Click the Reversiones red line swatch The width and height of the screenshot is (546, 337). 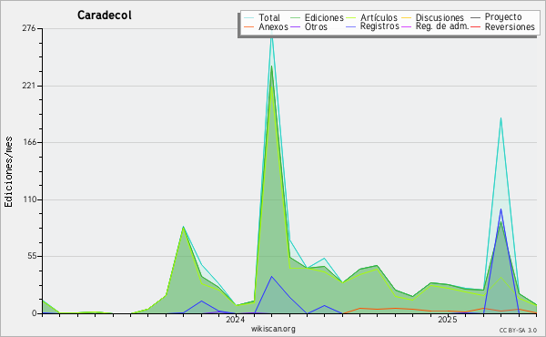coord(475,26)
